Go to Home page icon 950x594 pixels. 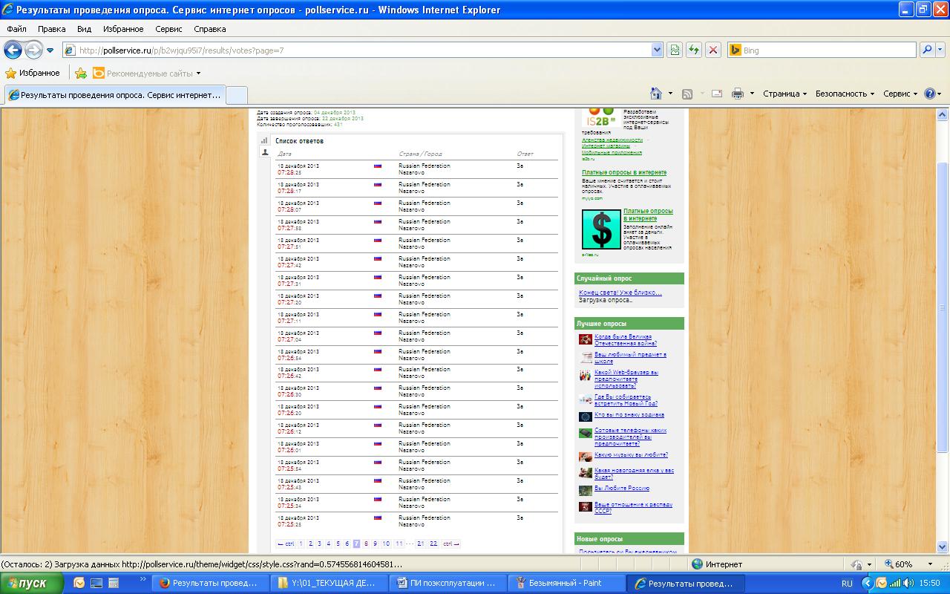pos(656,94)
